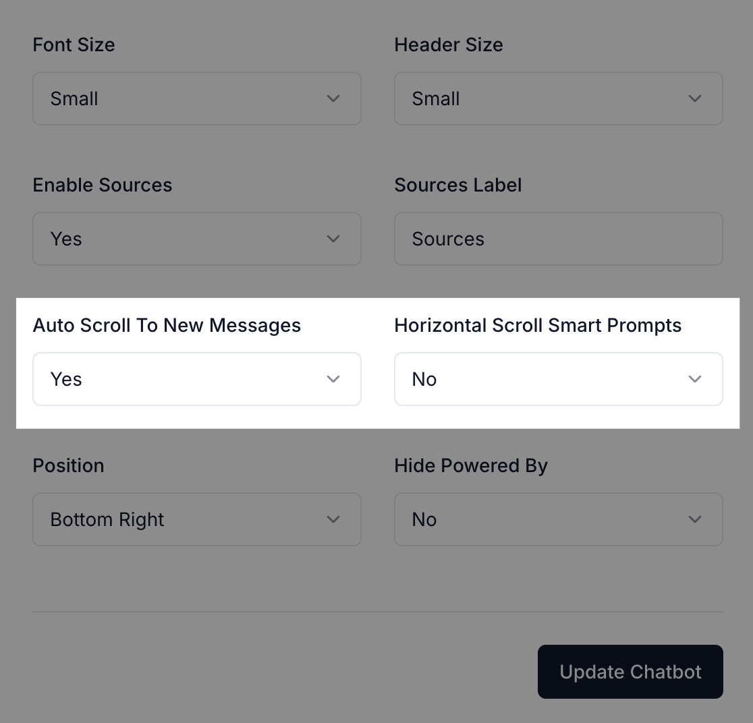Click the chevron arrow in Enable Sources

[333, 239]
